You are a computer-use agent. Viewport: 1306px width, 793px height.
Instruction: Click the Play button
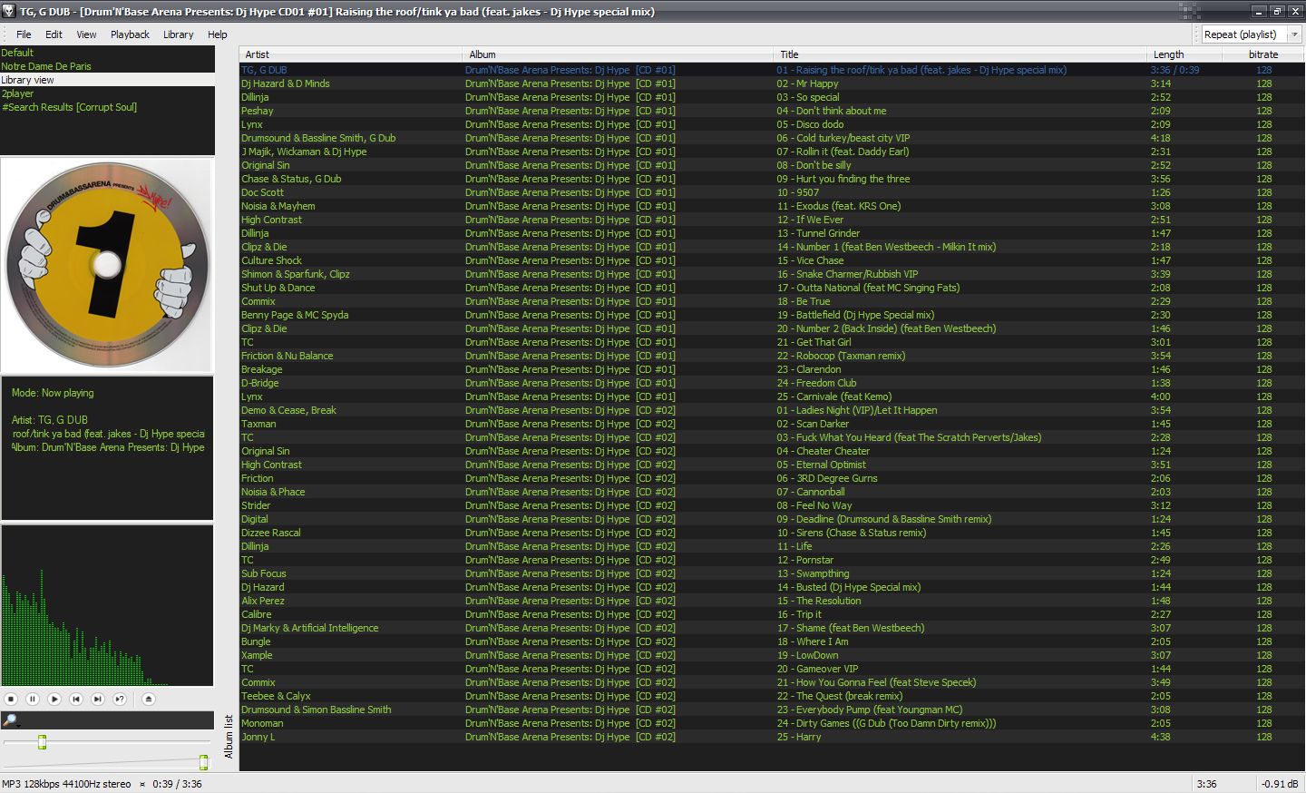[x=54, y=699]
